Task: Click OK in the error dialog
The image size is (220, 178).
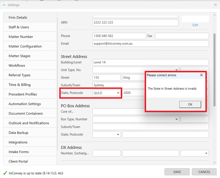Action: pyautogui.click(x=190, y=104)
